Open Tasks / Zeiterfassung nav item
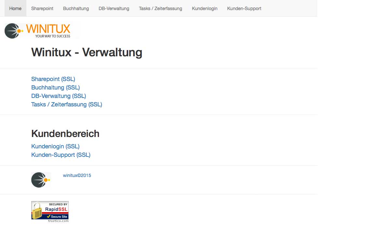This screenshot has width=388, height=232. 160,8
